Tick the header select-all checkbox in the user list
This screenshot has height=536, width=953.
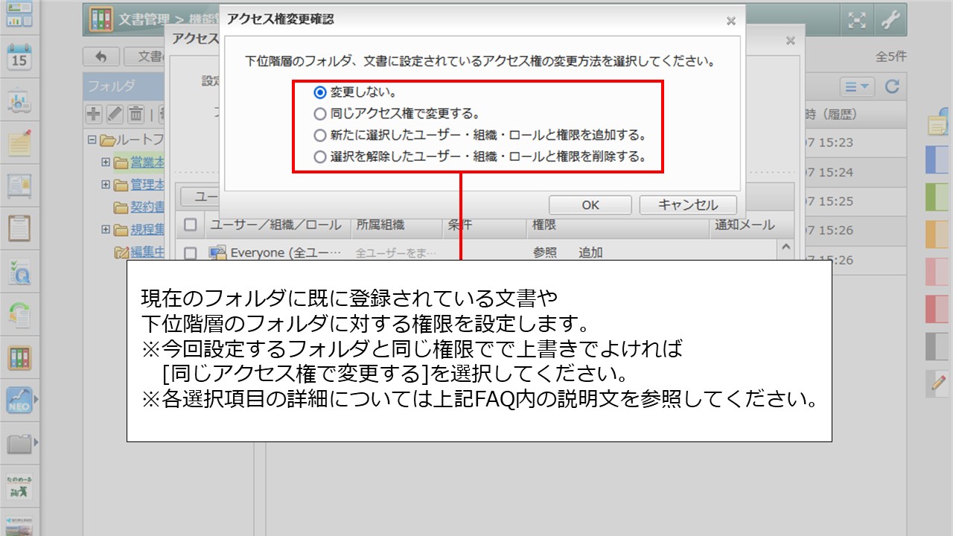point(191,225)
